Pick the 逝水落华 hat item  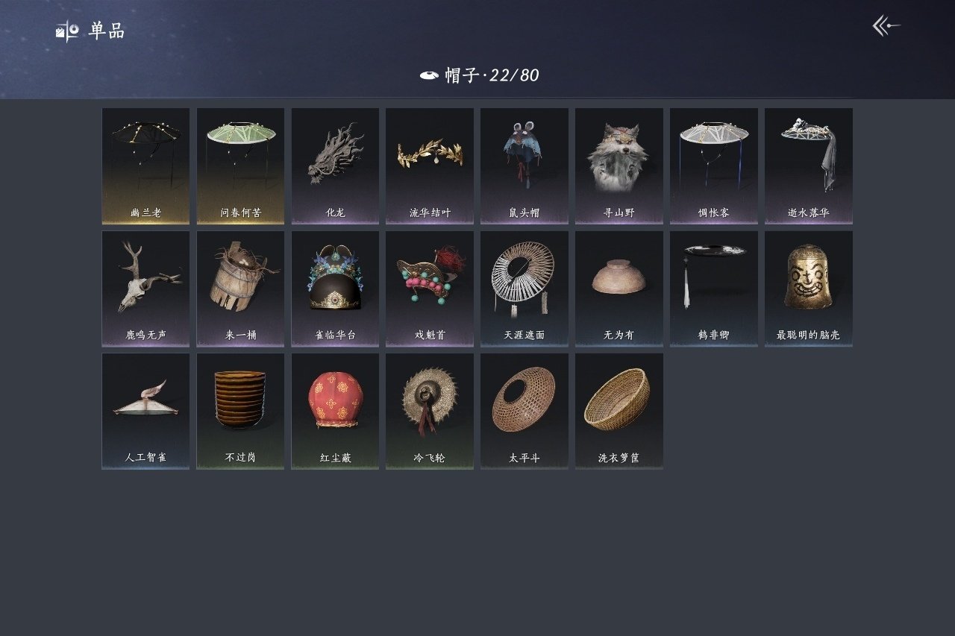pyautogui.click(x=809, y=166)
